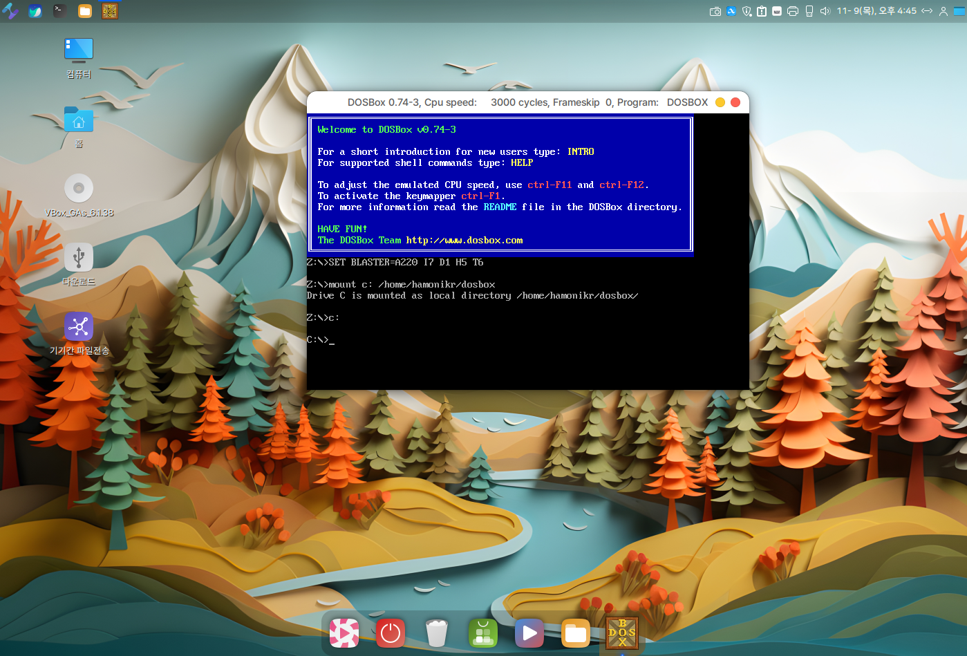Launch the whale browser icon in the top panel

click(35, 11)
